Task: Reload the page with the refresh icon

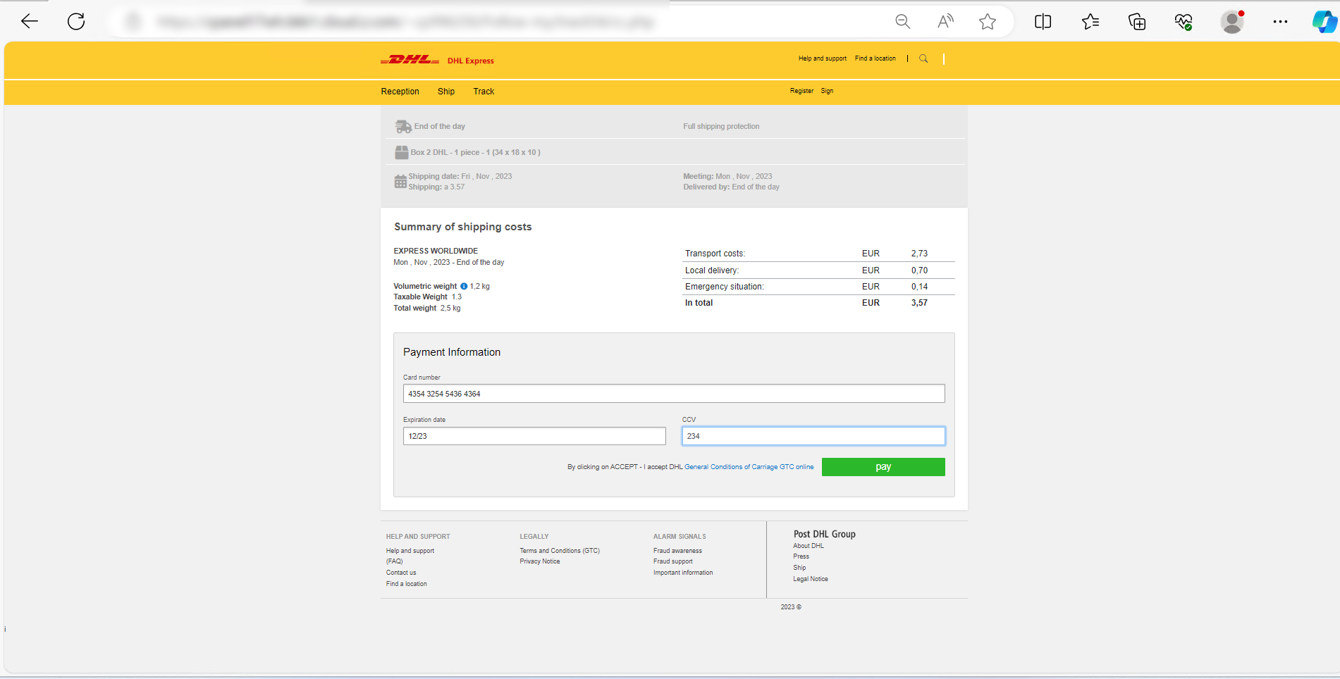Action: click(x=76, y=22)
